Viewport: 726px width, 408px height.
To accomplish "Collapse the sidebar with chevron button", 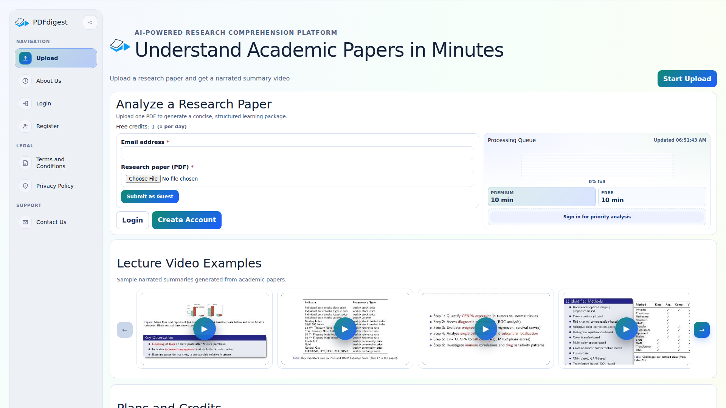I will click(x=90, y=22).
